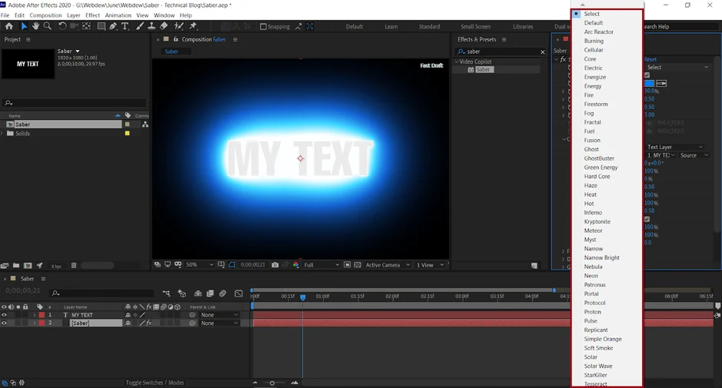Screen dimensions: 722x388
Task: Open the composition mini-flowchart icon in timeline
Action: click(166, 293)
